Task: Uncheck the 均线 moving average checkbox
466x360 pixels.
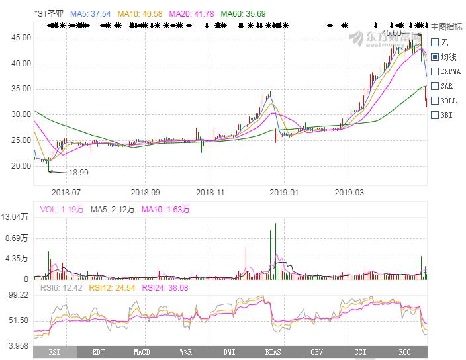Action: [435, 57]
